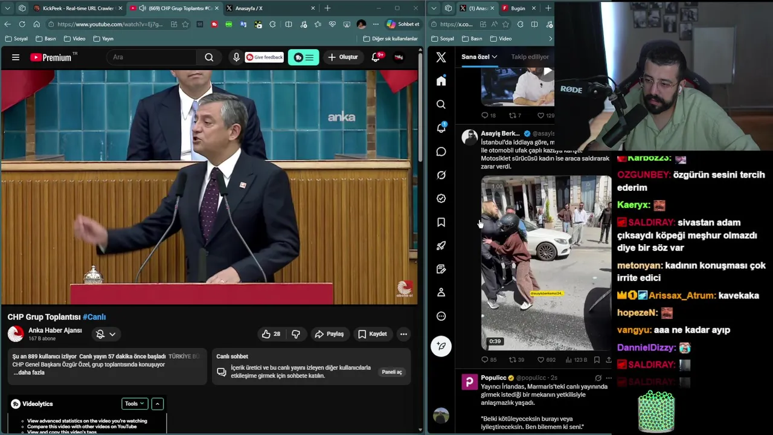Open more actions menu under video
The height and width of the screenshot is (435, 773).
pos(403,334)
